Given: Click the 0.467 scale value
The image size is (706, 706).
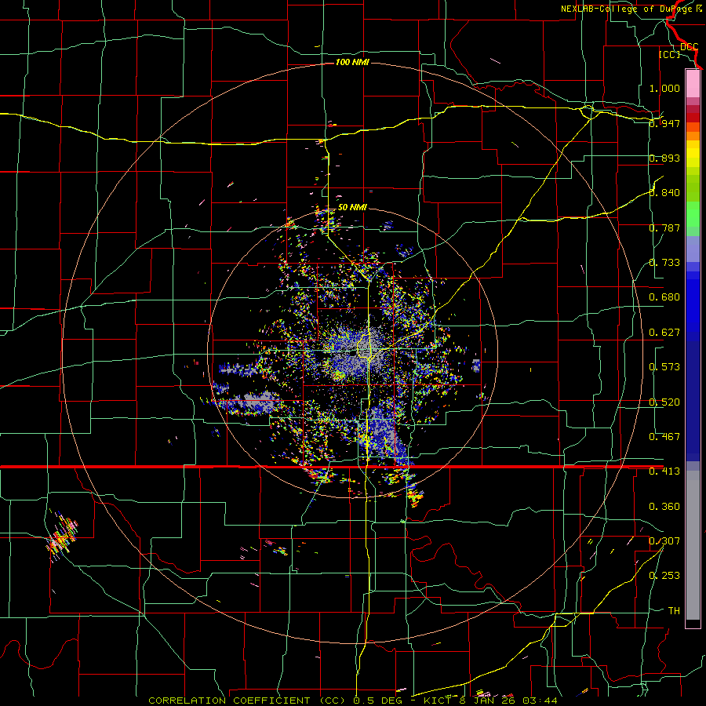Looking at the screenshot, I should point(664,437).
